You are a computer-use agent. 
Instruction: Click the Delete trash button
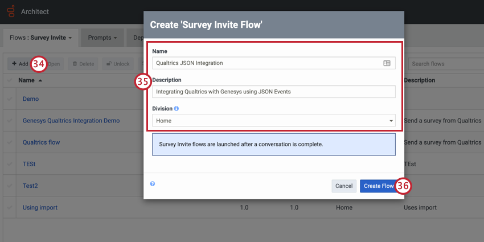[83, 64]
